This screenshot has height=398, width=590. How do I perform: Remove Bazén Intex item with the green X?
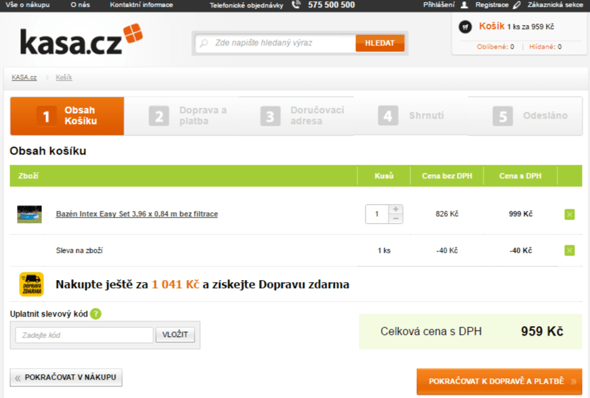569,214
